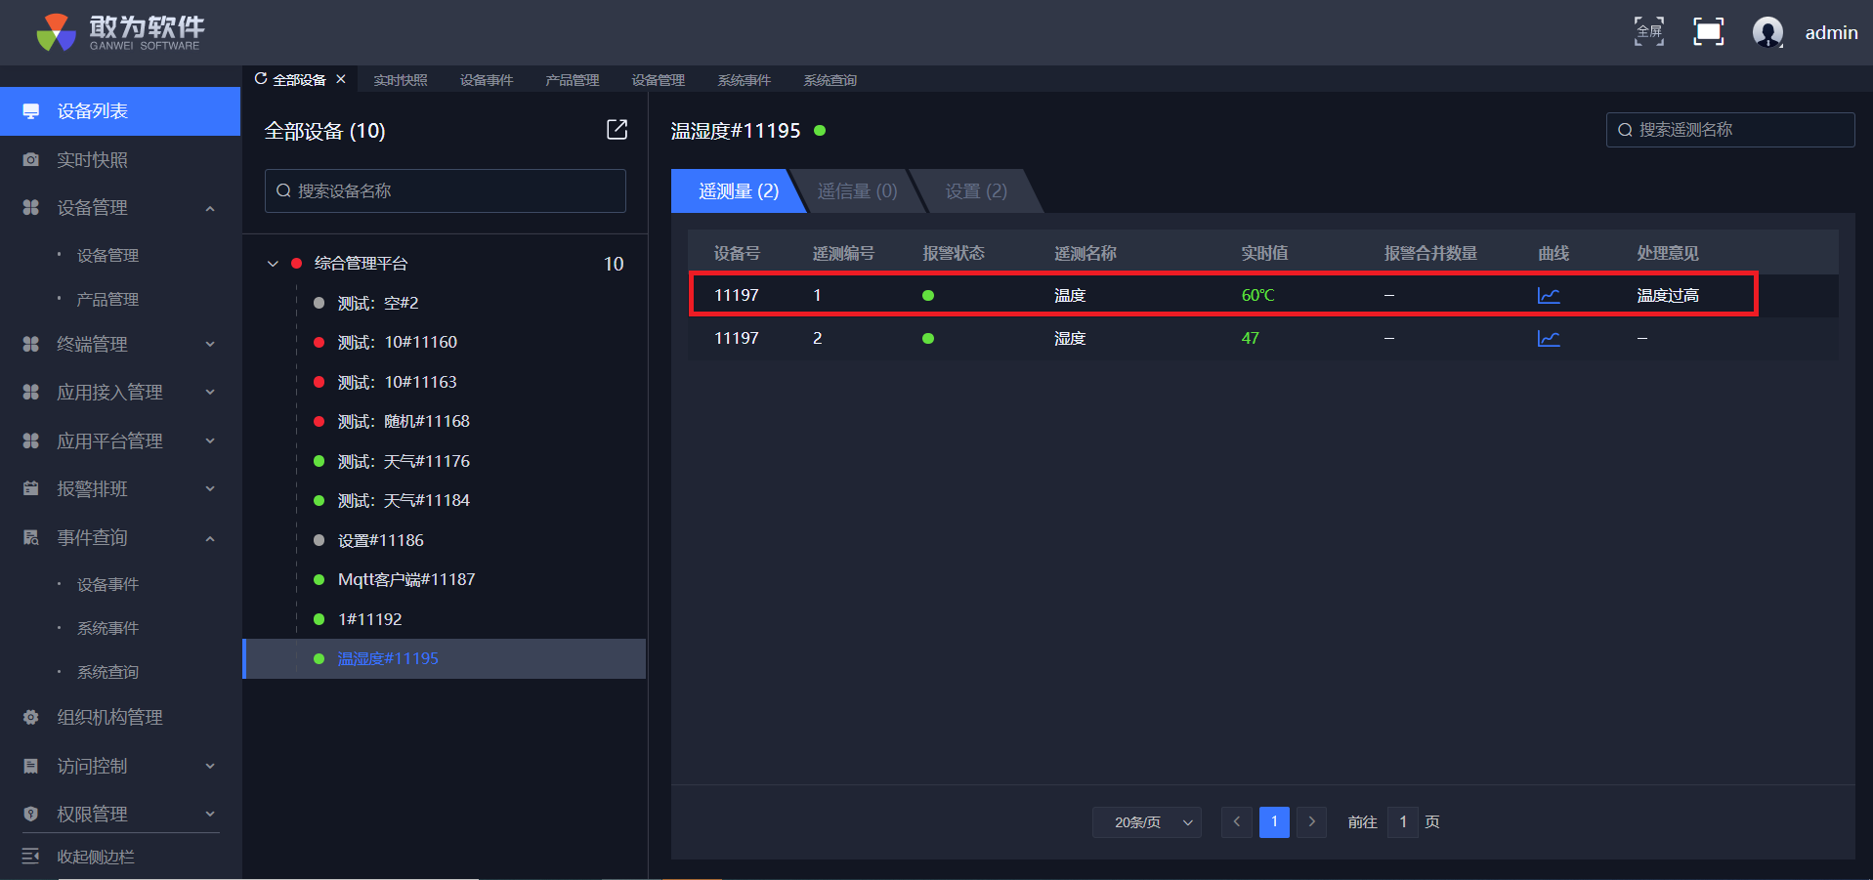
Task: Select device 设置#11186 in tree
Action: (381, 540)
